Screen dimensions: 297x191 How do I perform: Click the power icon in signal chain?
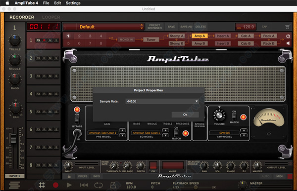(x=288, y=36)
